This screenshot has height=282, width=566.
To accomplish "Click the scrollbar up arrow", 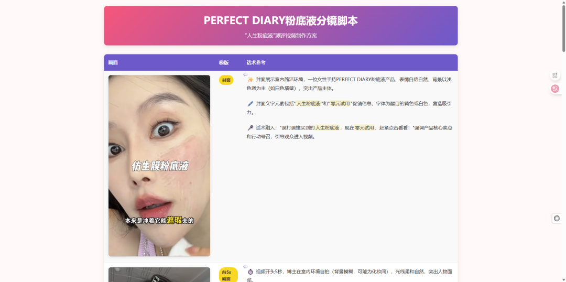I will (x=563, y=2).
